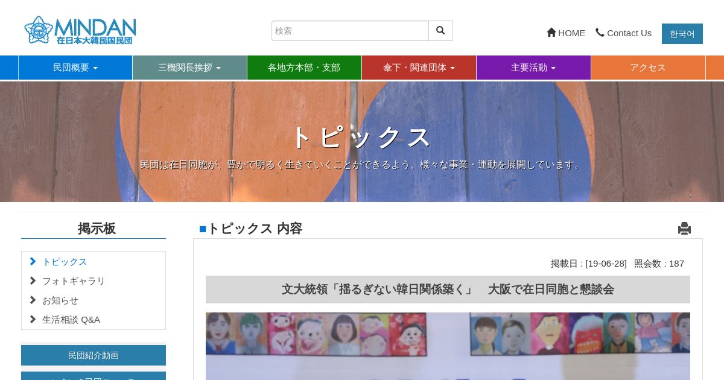Image resolution: width=724 pixels, height=380 pixels.
Task: Select トピックス in the sidebar
Action: 65,262
